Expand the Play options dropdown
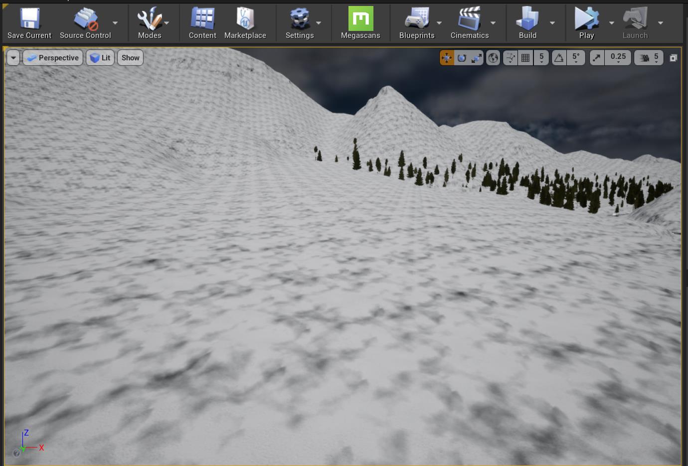This screenshot has width=688, height=466. (612, 23)
